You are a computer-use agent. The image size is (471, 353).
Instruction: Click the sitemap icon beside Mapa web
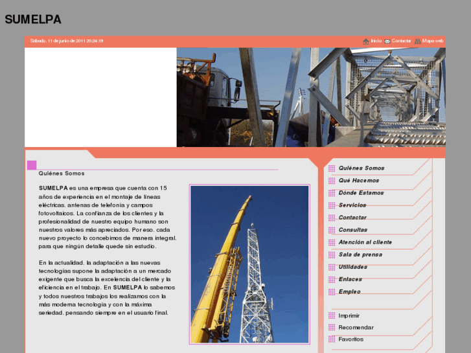tap(417, 41)
